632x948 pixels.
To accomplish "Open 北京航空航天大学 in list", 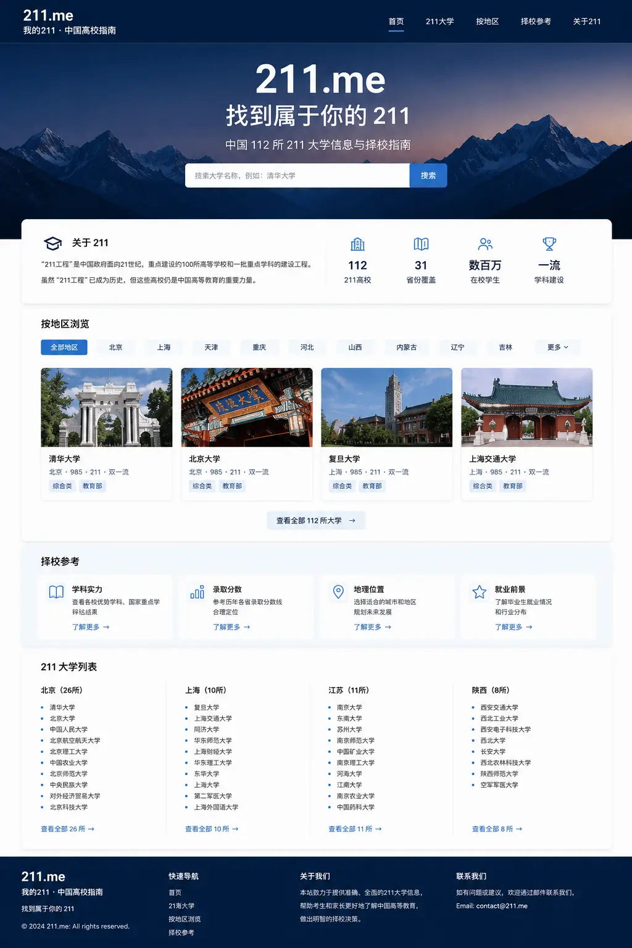I will point(75,741).
